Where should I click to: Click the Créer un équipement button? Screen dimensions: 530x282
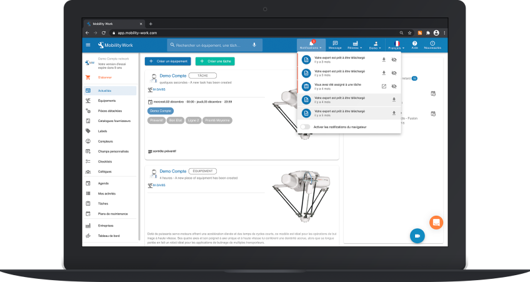[x=168, y=61]
